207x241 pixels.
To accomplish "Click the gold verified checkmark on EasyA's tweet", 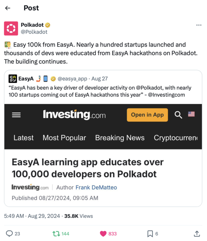I will [53, 78].
